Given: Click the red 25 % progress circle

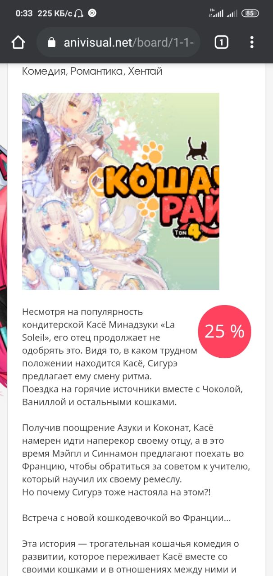Looking at the screenshot, I should pos(224,332).
